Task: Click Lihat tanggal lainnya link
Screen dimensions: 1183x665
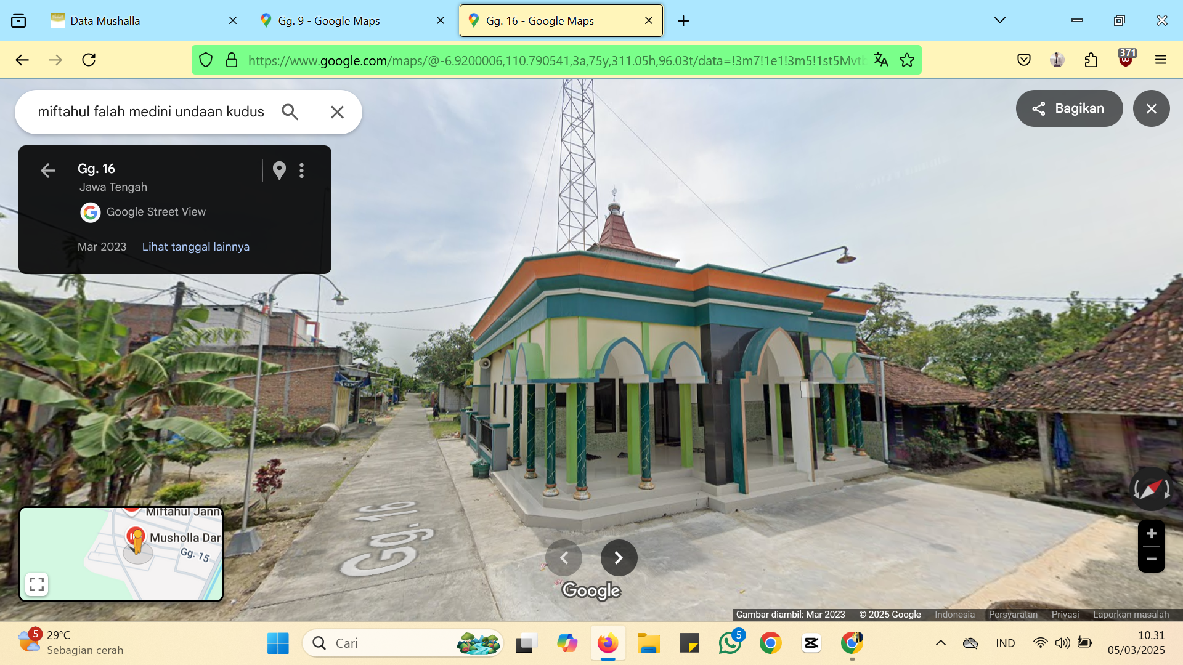Action: pyautogui.click(x=196, y=247)
